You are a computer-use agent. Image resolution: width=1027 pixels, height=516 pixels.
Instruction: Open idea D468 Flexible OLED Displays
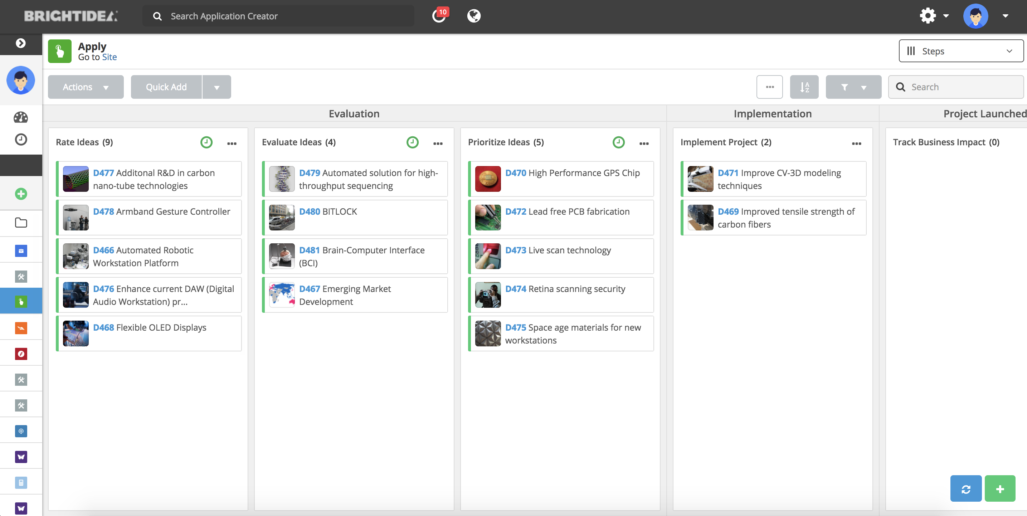149,334
